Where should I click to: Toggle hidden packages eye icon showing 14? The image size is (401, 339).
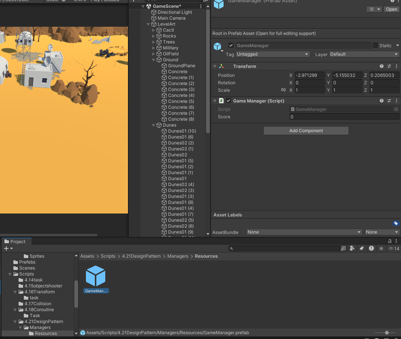394,248
